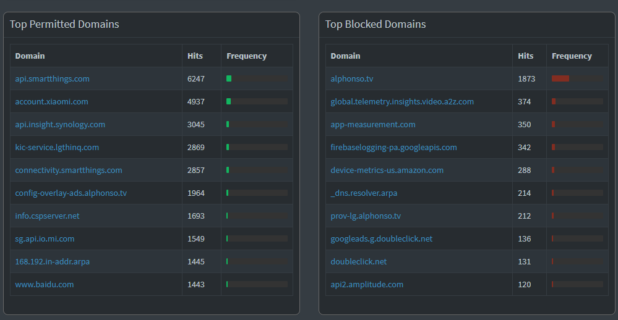Click the blocked hits value 136

pos(524,238)
